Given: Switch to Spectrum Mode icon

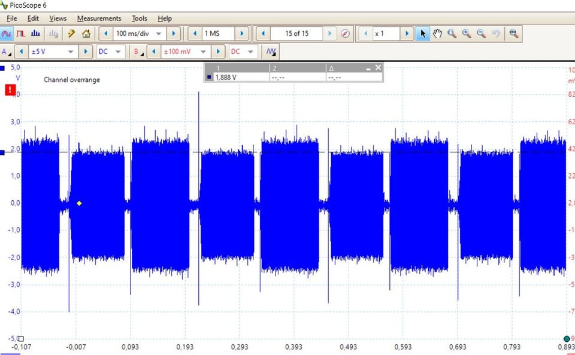Looking at the screenshot, I should (x=35, y=33).
